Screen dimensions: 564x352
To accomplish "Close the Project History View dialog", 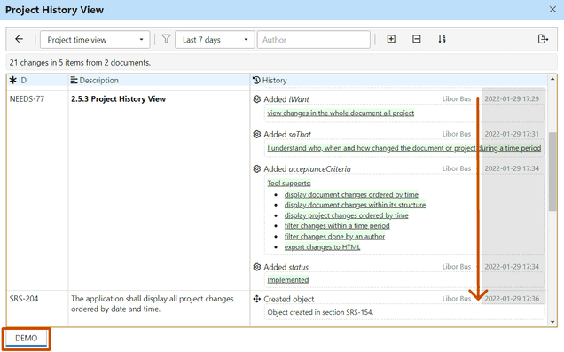I will pyautogui.click(x=552, y=10).
